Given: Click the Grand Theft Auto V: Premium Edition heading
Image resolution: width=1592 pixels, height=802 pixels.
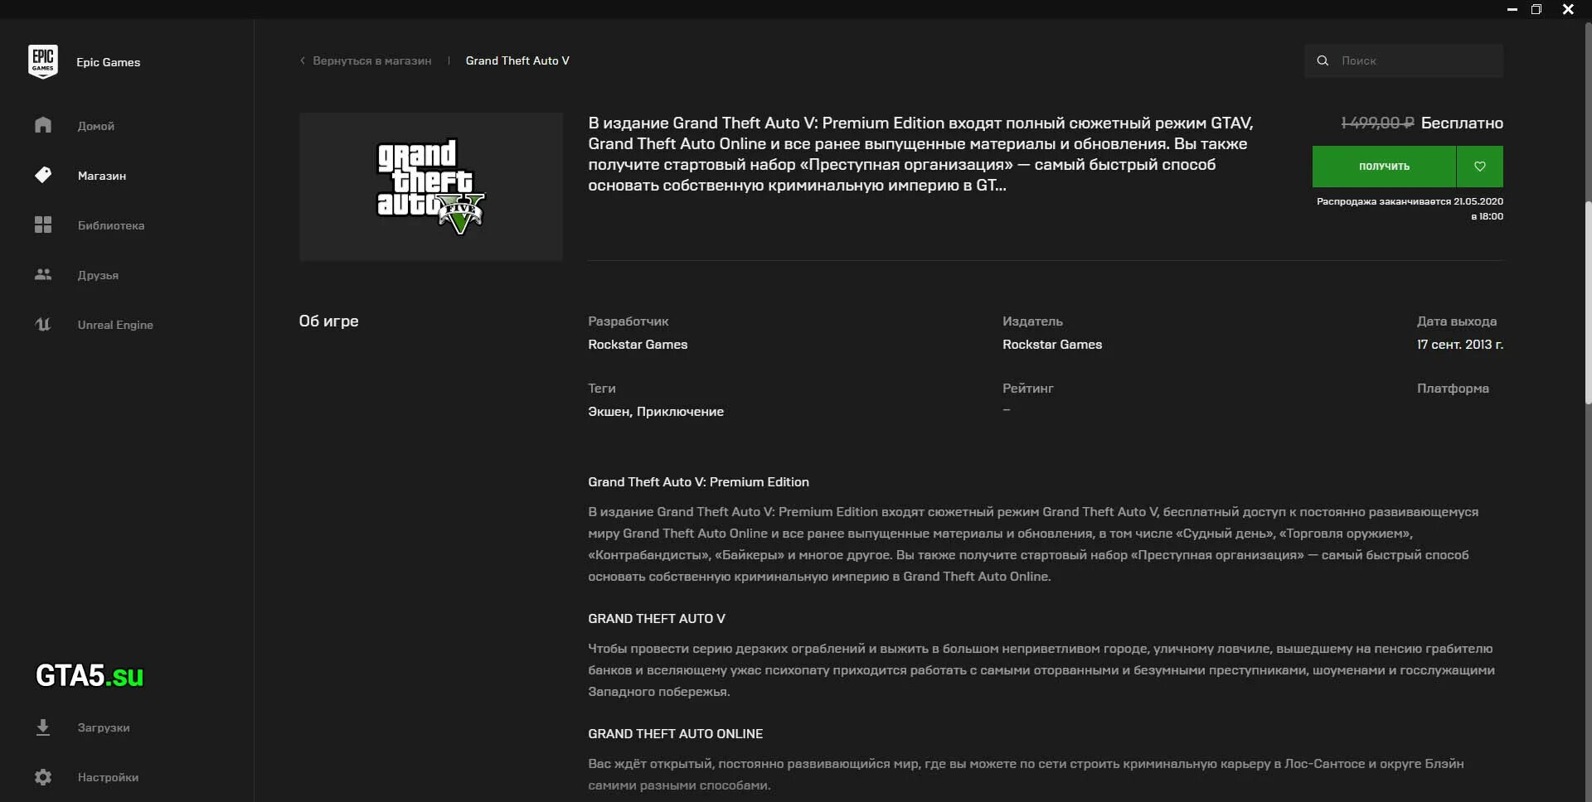Looking at the screenshot, I should (x=699, y=482).
